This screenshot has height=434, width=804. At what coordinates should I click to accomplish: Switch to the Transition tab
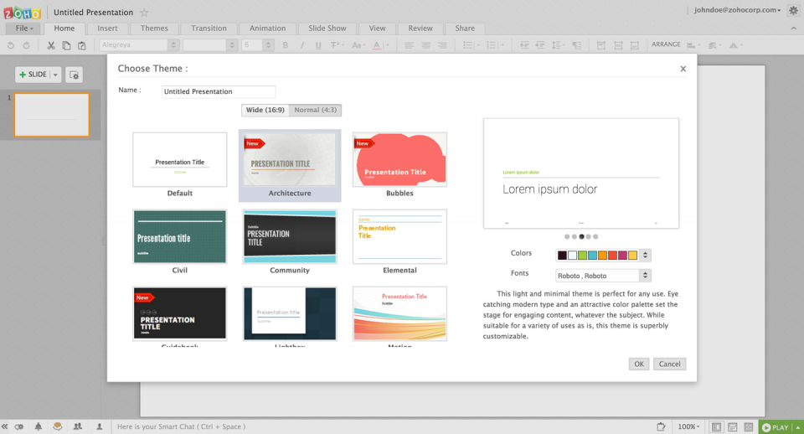click(209, 28)
